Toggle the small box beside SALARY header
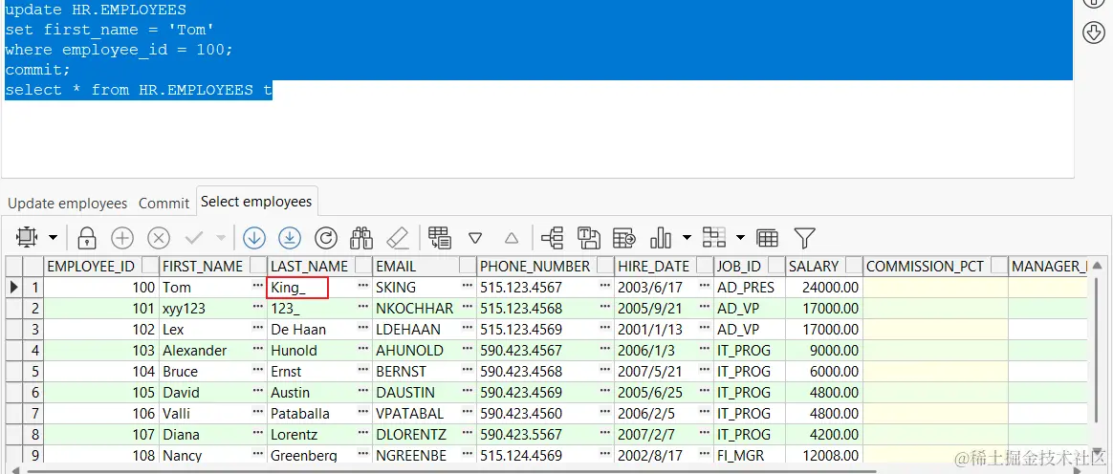1113x474 pixels. pyautogui.click(x=853, y=266)
